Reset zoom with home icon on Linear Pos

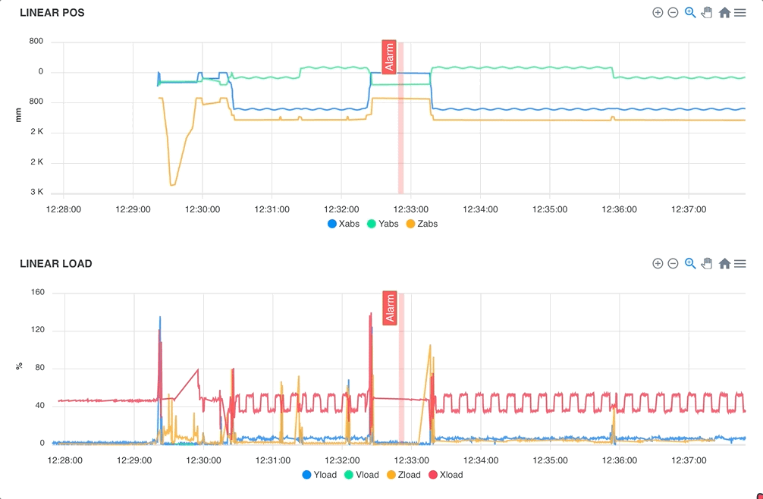pyautogui.click(x=724, y=13)
